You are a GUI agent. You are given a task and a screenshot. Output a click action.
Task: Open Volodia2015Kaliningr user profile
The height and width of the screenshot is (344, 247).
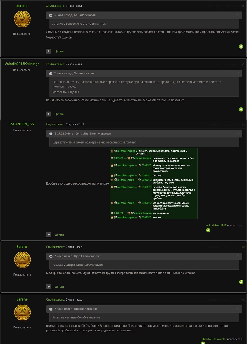point(22,64)
